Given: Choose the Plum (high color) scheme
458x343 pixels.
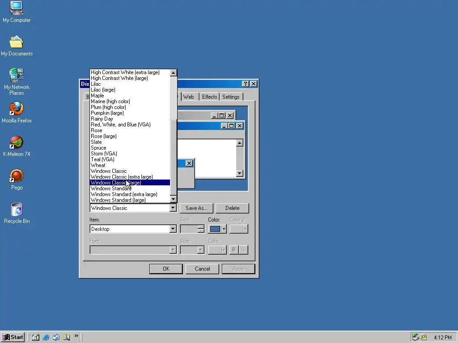Looking at the screenshot, I should (130, 107).
